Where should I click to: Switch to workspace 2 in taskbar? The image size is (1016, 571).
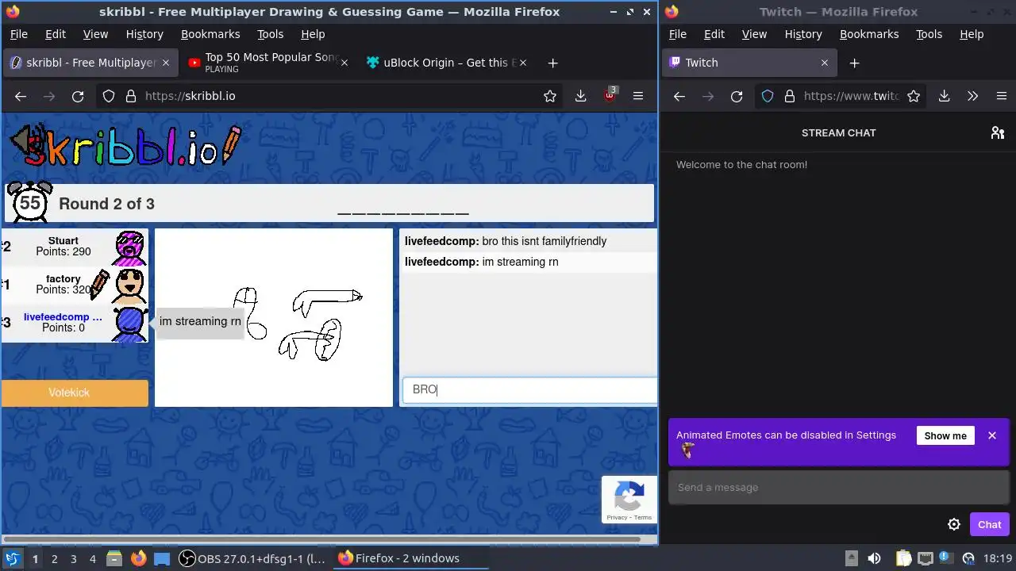[x=54, y=558]
